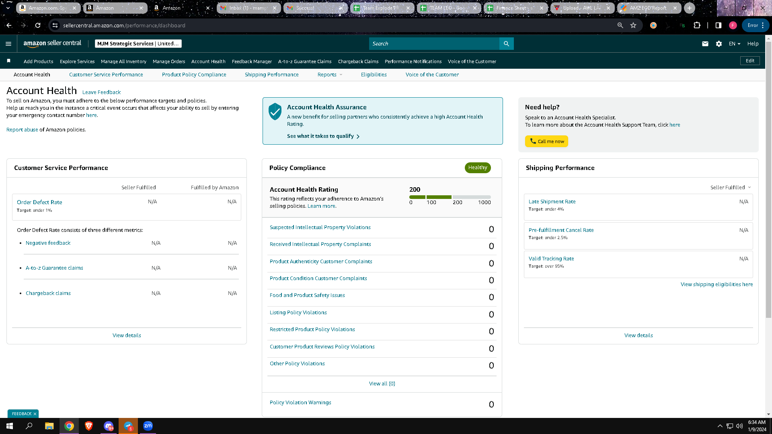Open Windows taskbar search
Image resolution: width=772 pixels, height=434 pixels.
(29, 426)
